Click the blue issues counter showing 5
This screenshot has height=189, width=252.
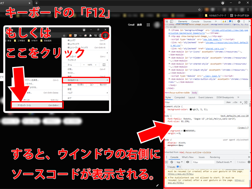point(231,21)
